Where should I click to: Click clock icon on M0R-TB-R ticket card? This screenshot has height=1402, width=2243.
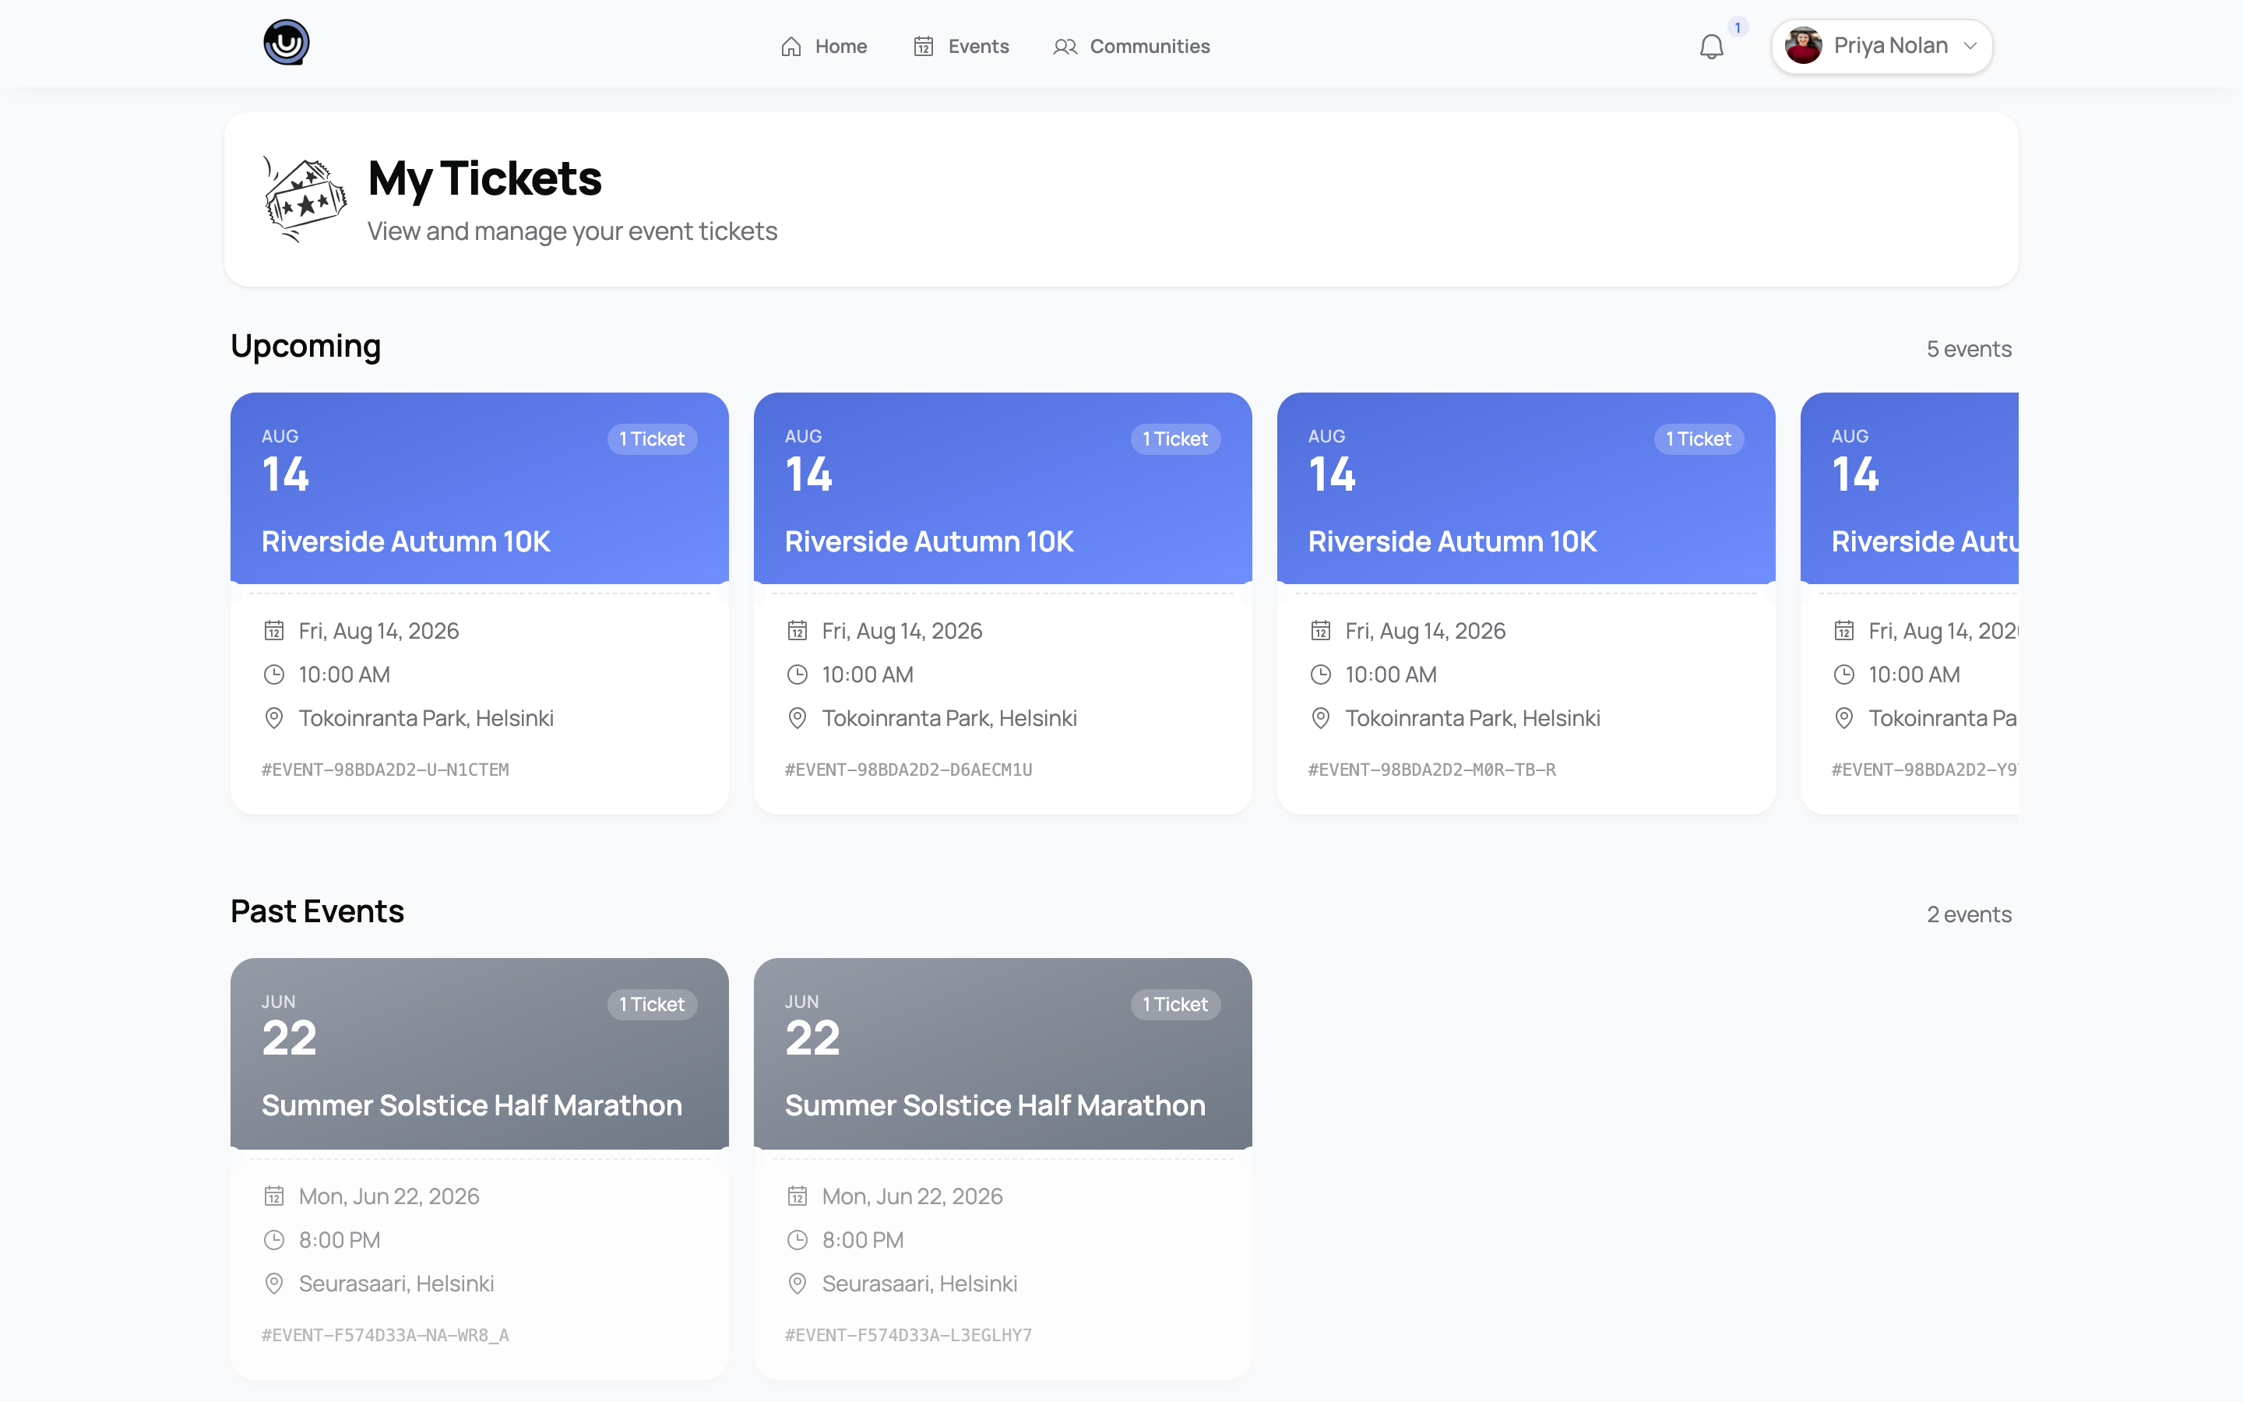tap(1321, 675)
